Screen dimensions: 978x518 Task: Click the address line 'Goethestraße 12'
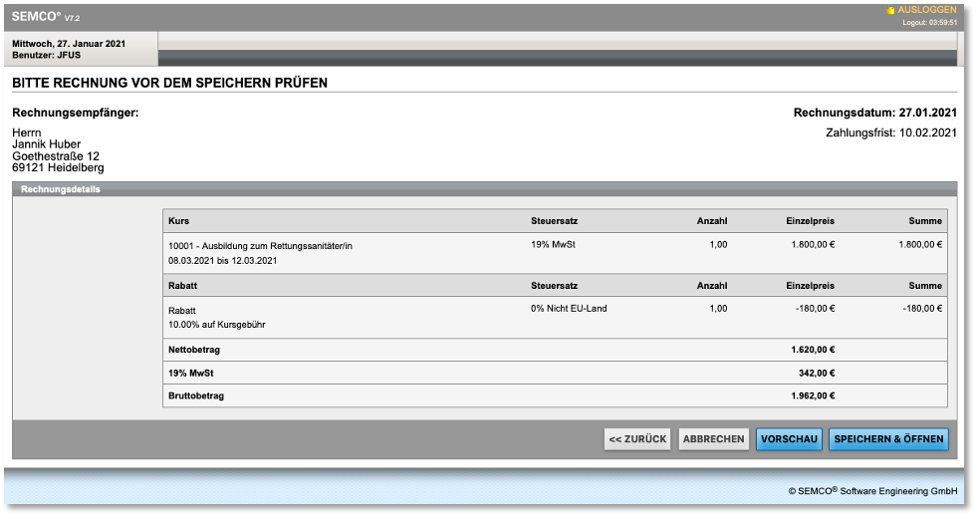[x=56, y=156]
